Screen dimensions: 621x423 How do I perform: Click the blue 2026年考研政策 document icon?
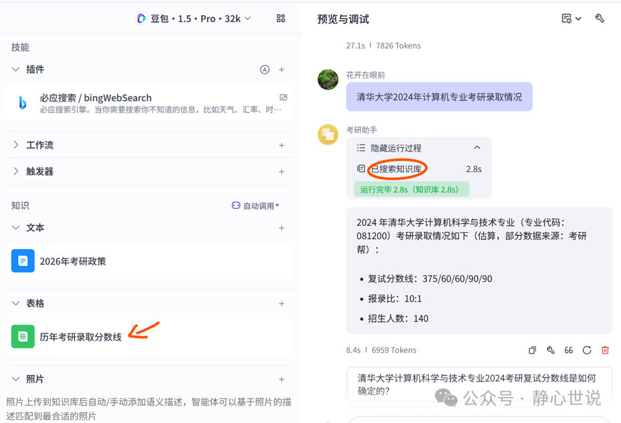(23, 260)
